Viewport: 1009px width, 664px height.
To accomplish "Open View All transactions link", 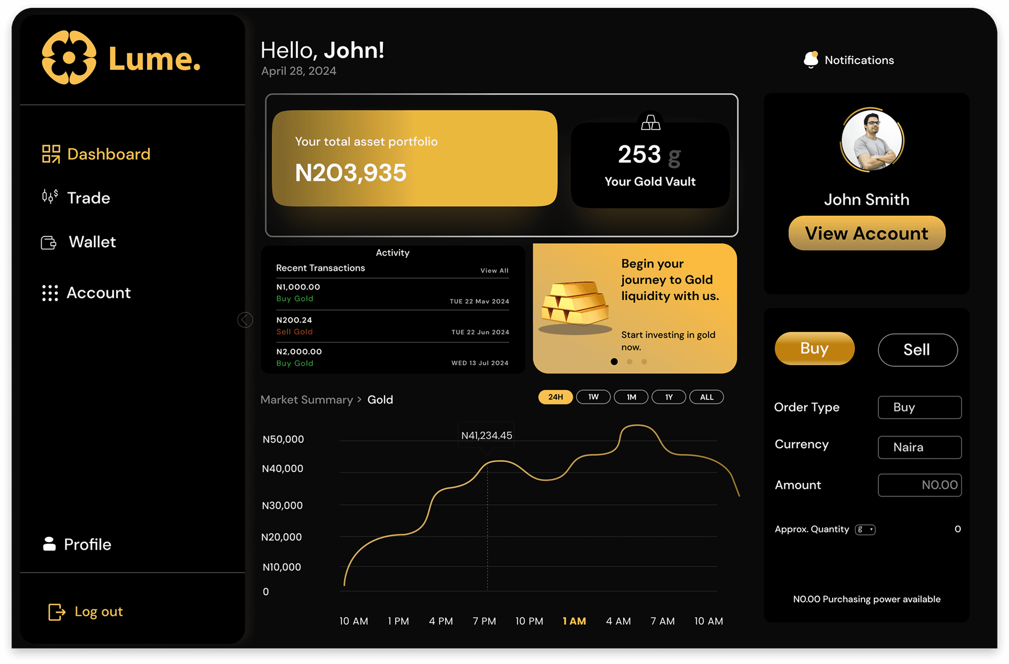I will pyautogui.click(x=494, y=270).
